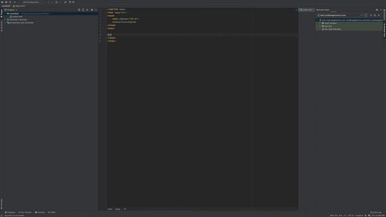Click the Back navigation arrow
The width and height of the screenshot is (386, 217).
point(14,2)
